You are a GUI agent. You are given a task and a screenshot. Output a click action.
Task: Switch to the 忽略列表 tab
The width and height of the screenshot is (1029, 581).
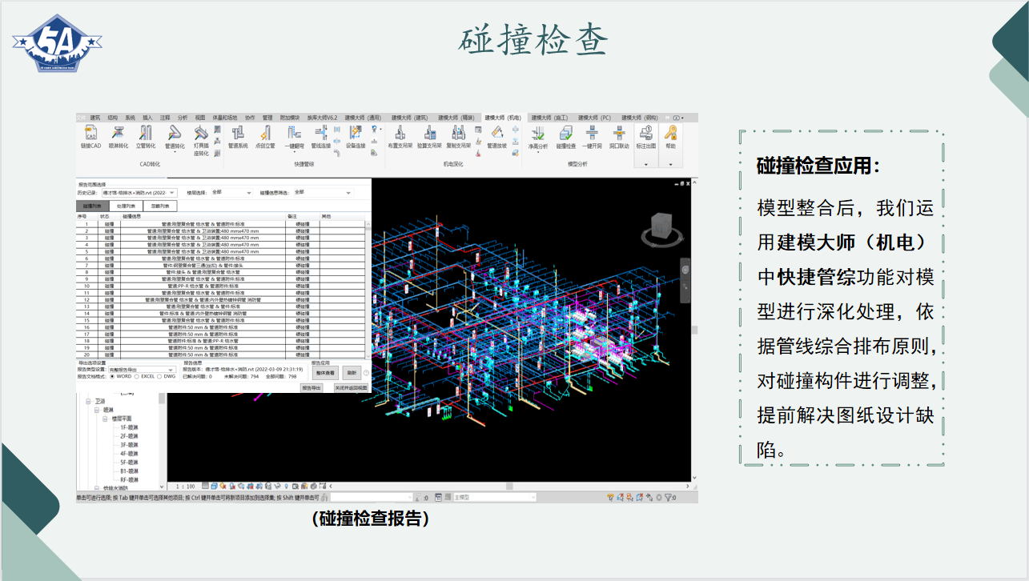tap(160, 206)
